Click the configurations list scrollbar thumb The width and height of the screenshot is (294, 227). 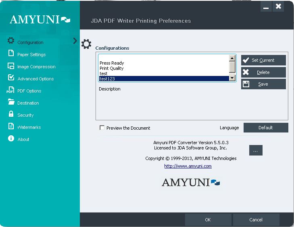point(232,67)
